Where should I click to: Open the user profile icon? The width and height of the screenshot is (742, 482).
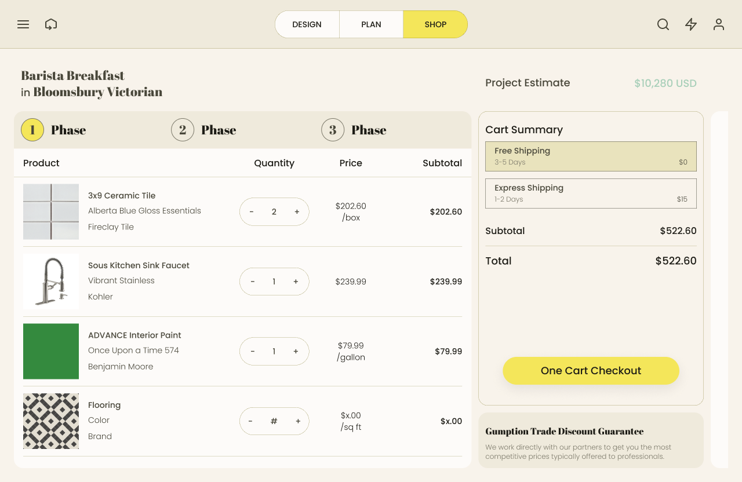pos(719,24)
